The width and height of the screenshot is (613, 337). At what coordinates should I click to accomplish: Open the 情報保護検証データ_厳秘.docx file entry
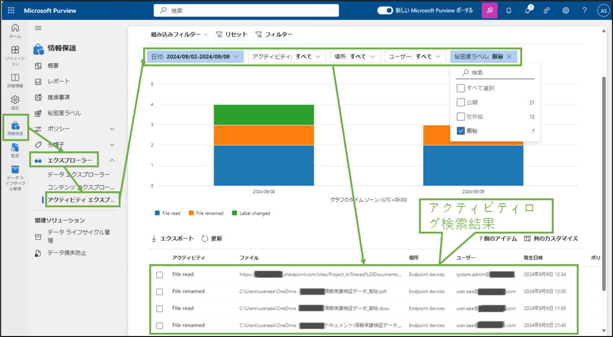tap(314, 308)
